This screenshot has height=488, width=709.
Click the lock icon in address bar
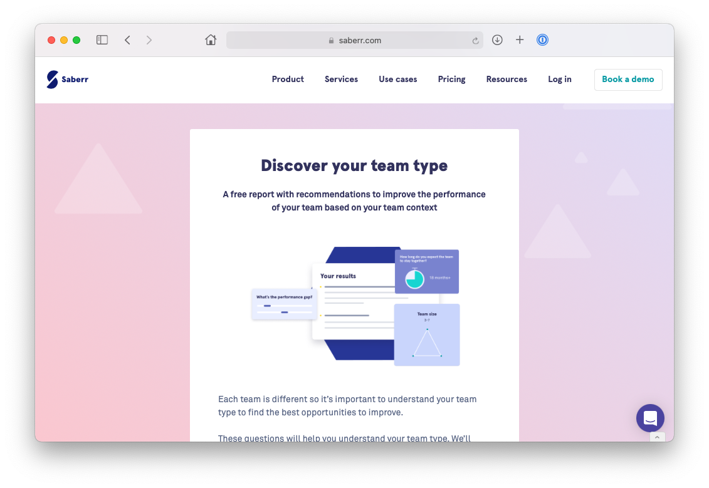pos(332,40)
